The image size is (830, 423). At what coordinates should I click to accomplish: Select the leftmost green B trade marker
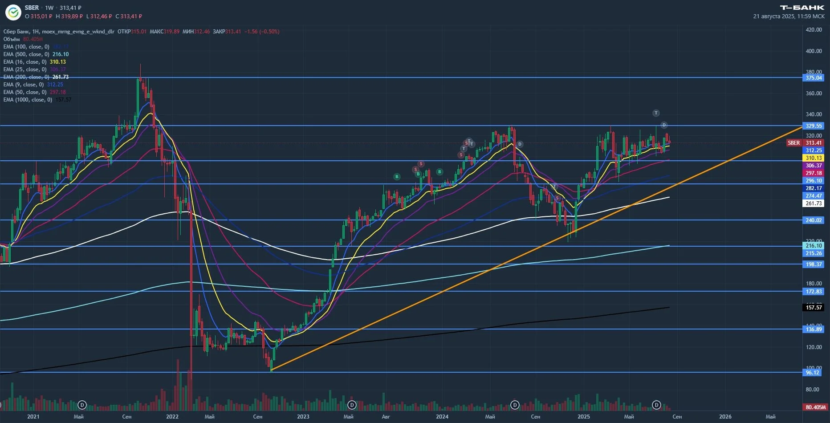point(397,177)
